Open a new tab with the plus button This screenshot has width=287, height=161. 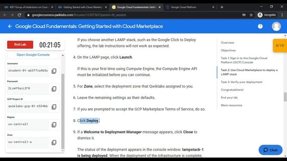(222, 7)
